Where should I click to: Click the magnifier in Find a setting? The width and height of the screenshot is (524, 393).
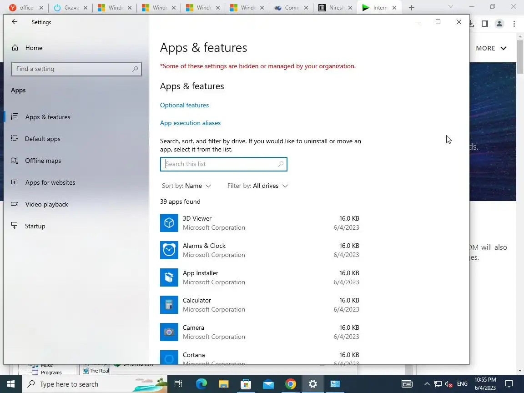tap(135, 69)
